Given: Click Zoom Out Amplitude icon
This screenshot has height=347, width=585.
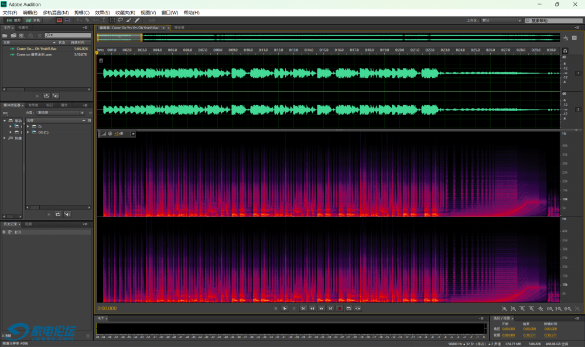Looking at the screenshot, I should (x=514, y=308).
